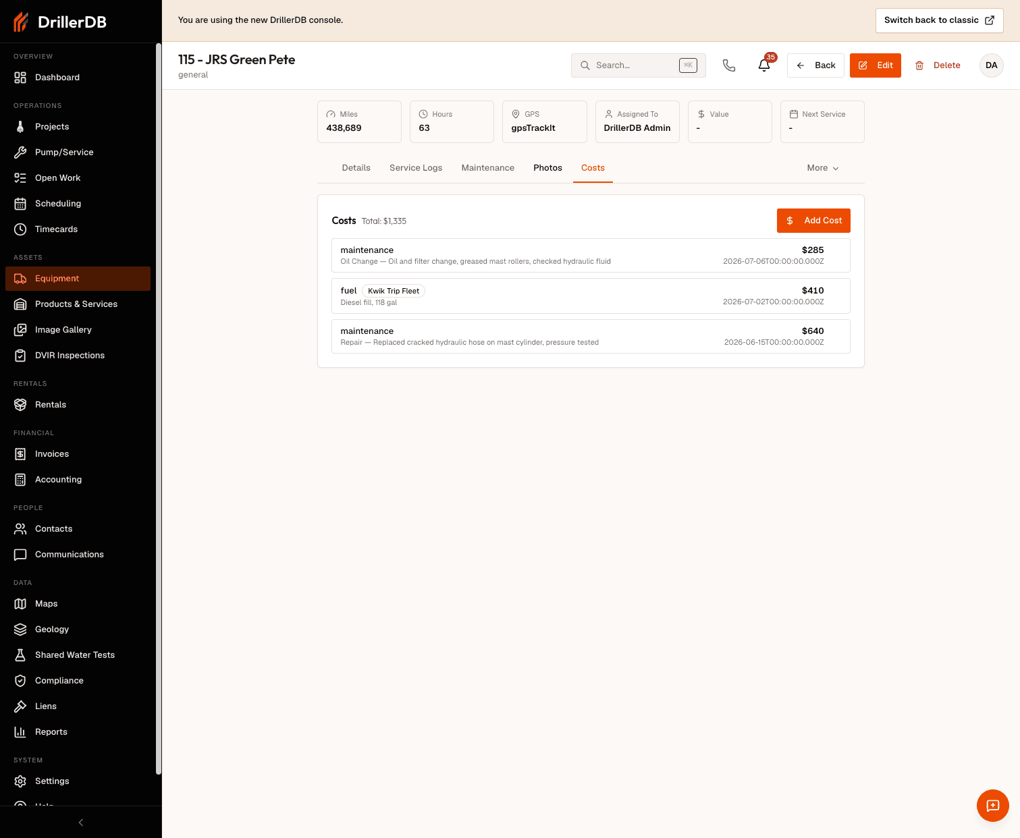Click the 115 - JRS Green Pete title
1020x838 pixels.
(237, 59)
